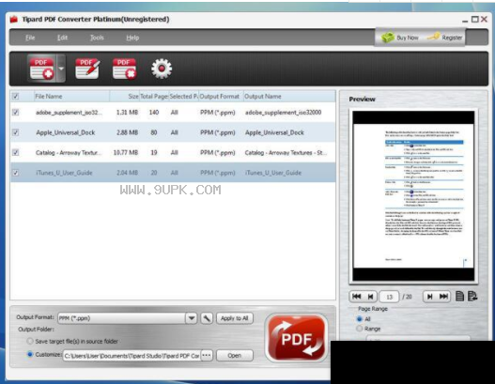Click the Buy Now cart icon
Viewport: 495px width, 384px height.
point(388,38)
